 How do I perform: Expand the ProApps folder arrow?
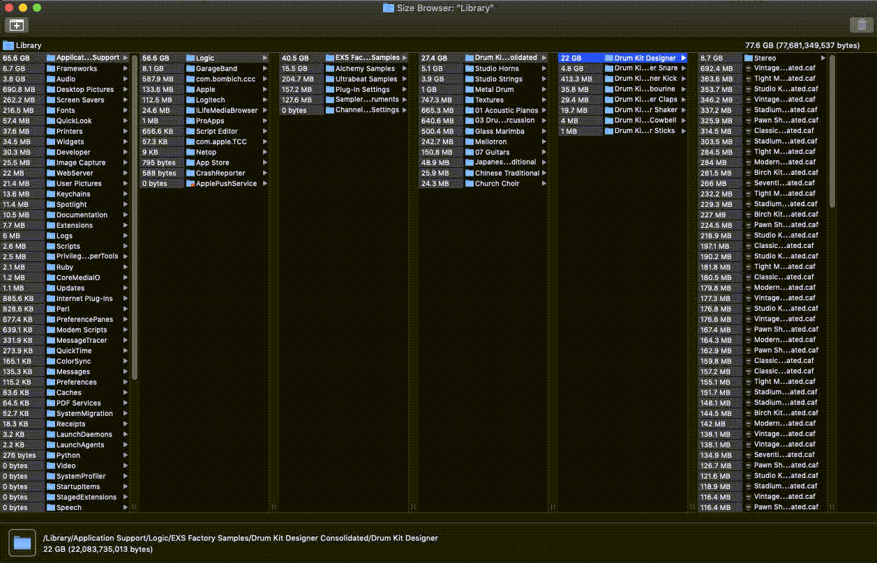[265, 121]
